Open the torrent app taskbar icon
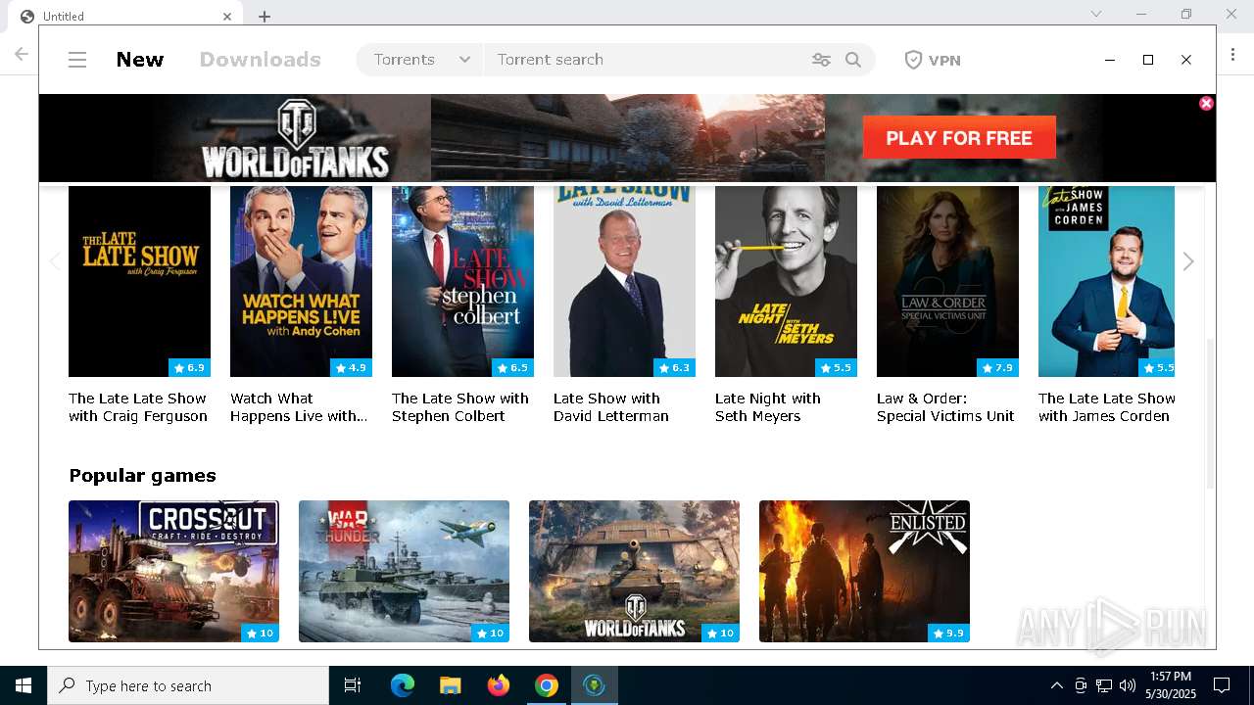1254x705 pixels. [595, 685]
